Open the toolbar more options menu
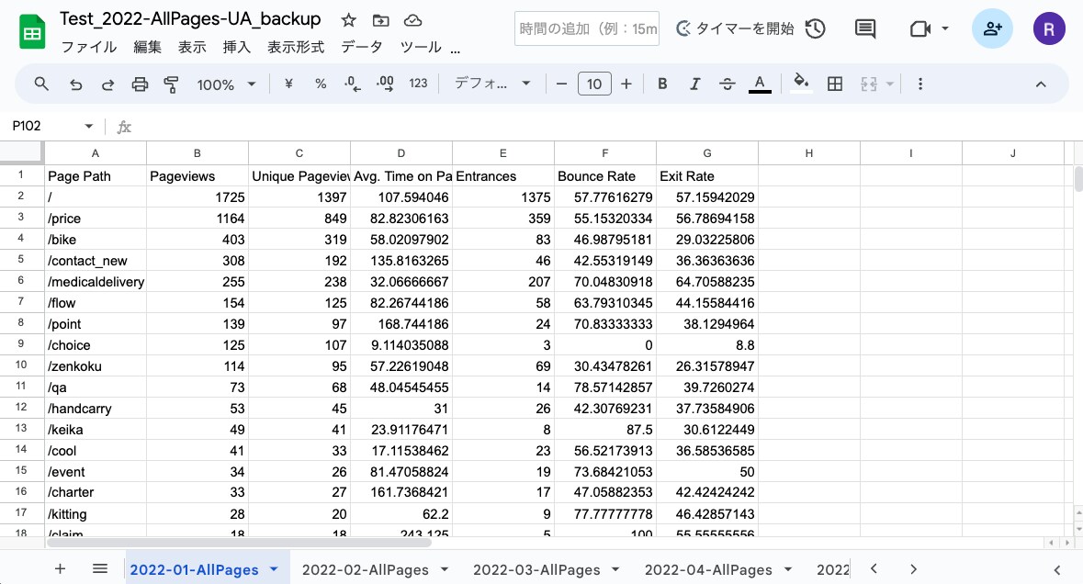This screenshot has height=584, width=1083. tap(920, 84)
